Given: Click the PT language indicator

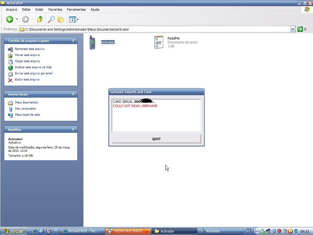Looking at the screenshot, I should coord(249,231).
